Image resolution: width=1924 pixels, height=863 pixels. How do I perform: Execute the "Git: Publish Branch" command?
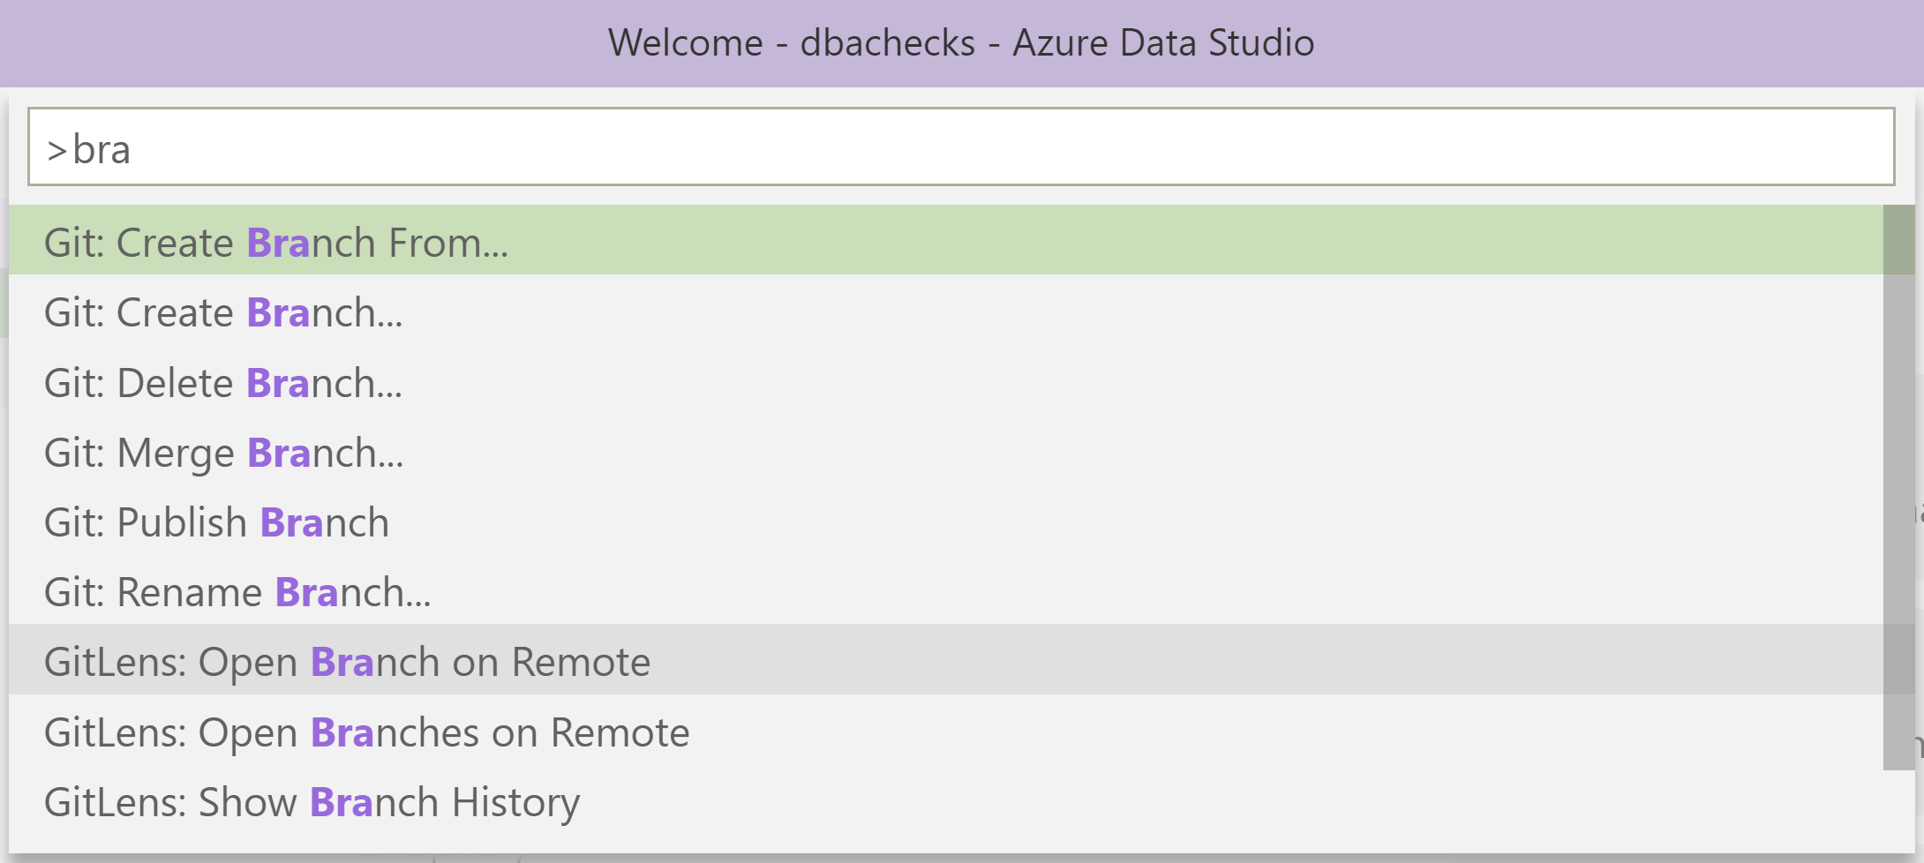point(216,523)
